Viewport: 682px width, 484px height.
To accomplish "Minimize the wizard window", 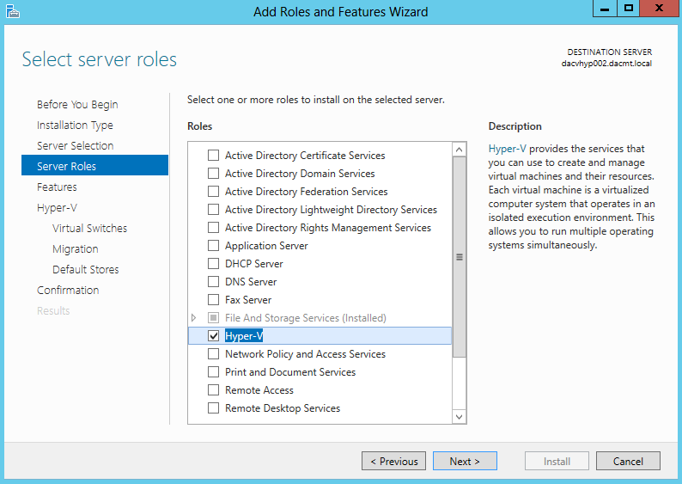I will (605, 9).
